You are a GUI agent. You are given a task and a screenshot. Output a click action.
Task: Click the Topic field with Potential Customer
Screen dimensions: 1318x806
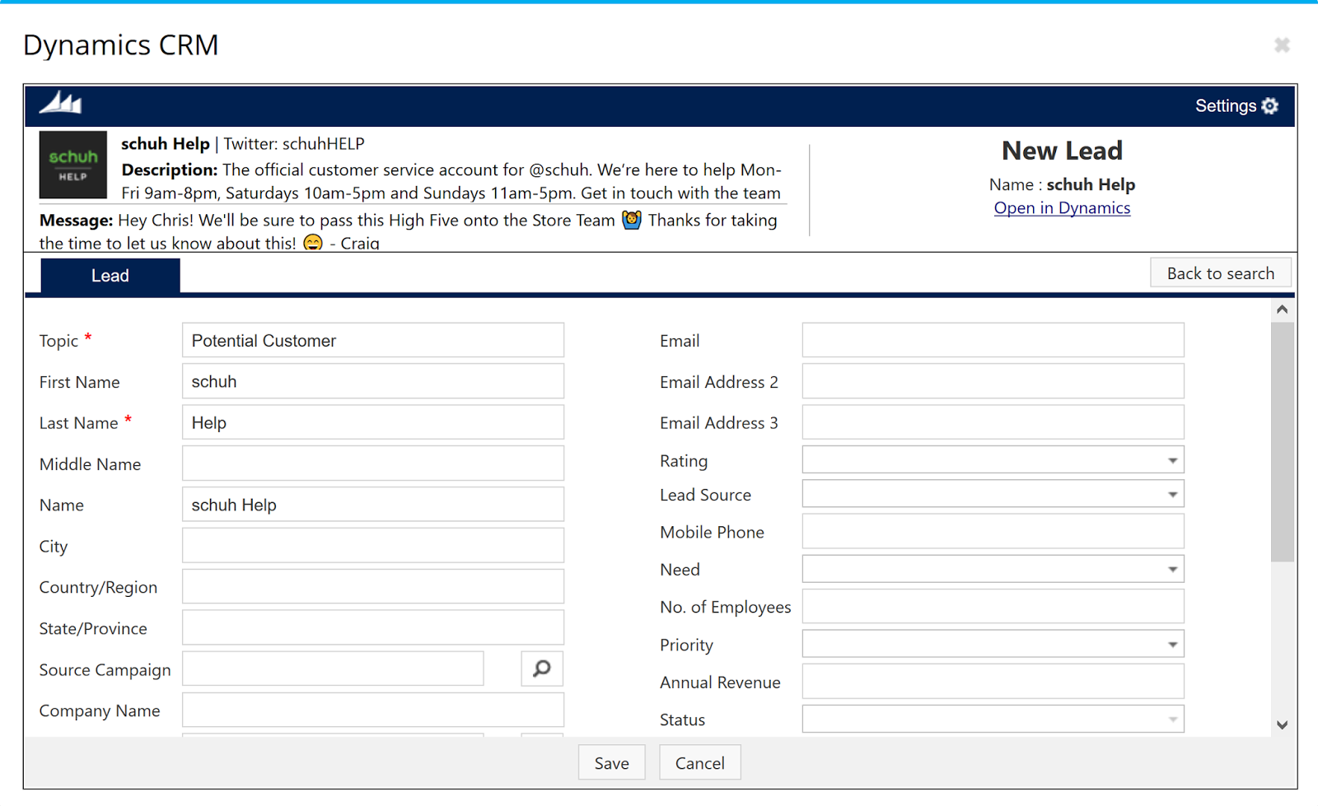click(373, 340)
